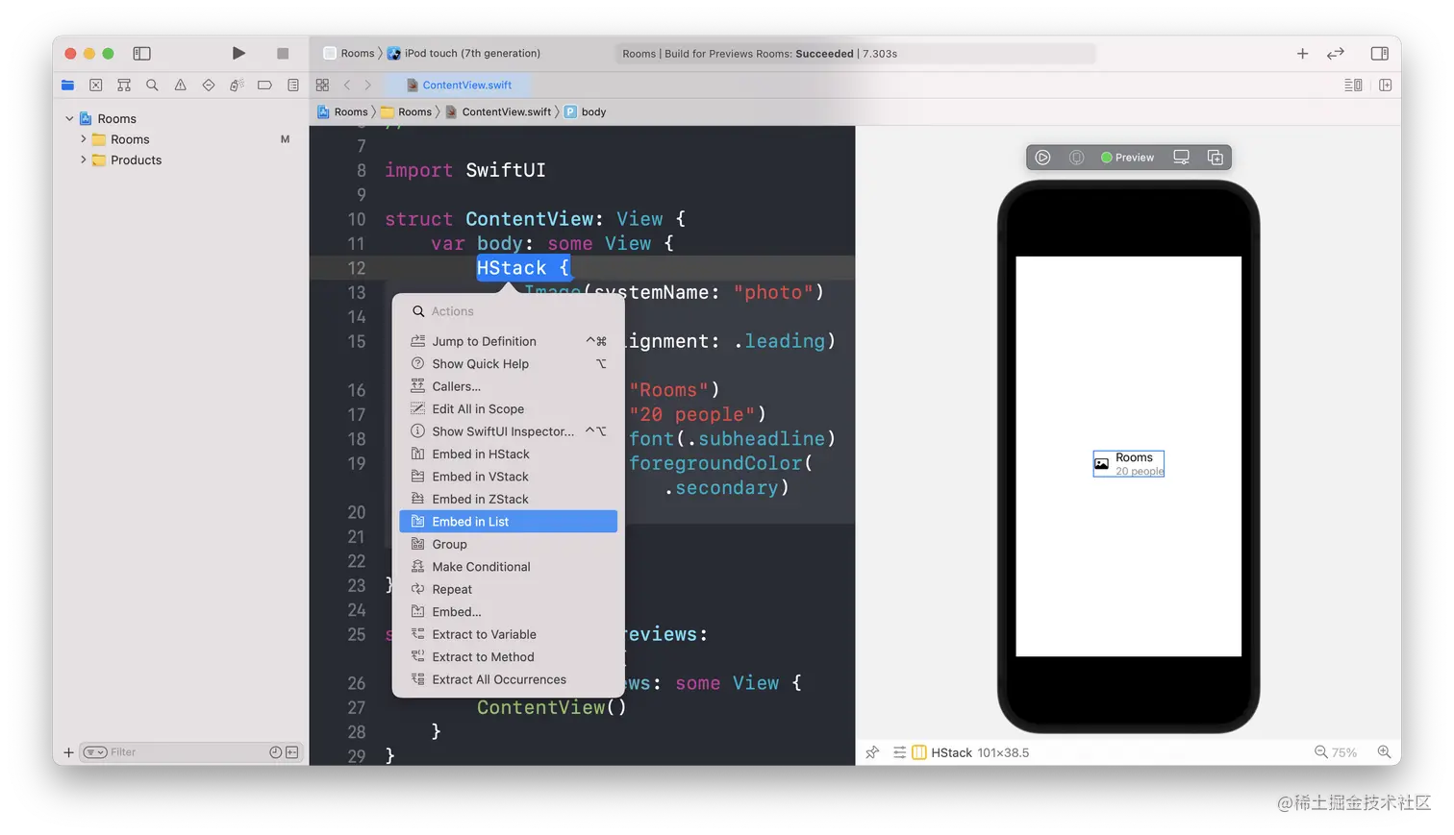Choose Extract to Method
This screenshot has width=1454, height=835.
509,657
